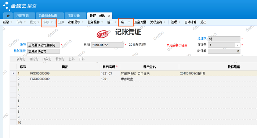Viewport: 257px width, 138px height.
Task: Click 退出 in the toolbar
Action: click(x=203, y=22)
